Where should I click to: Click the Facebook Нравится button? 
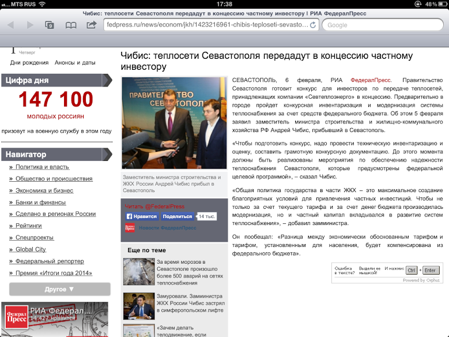click(x=142, y=216)
